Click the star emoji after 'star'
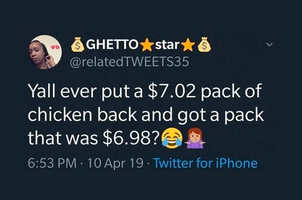 click(188, 45)
